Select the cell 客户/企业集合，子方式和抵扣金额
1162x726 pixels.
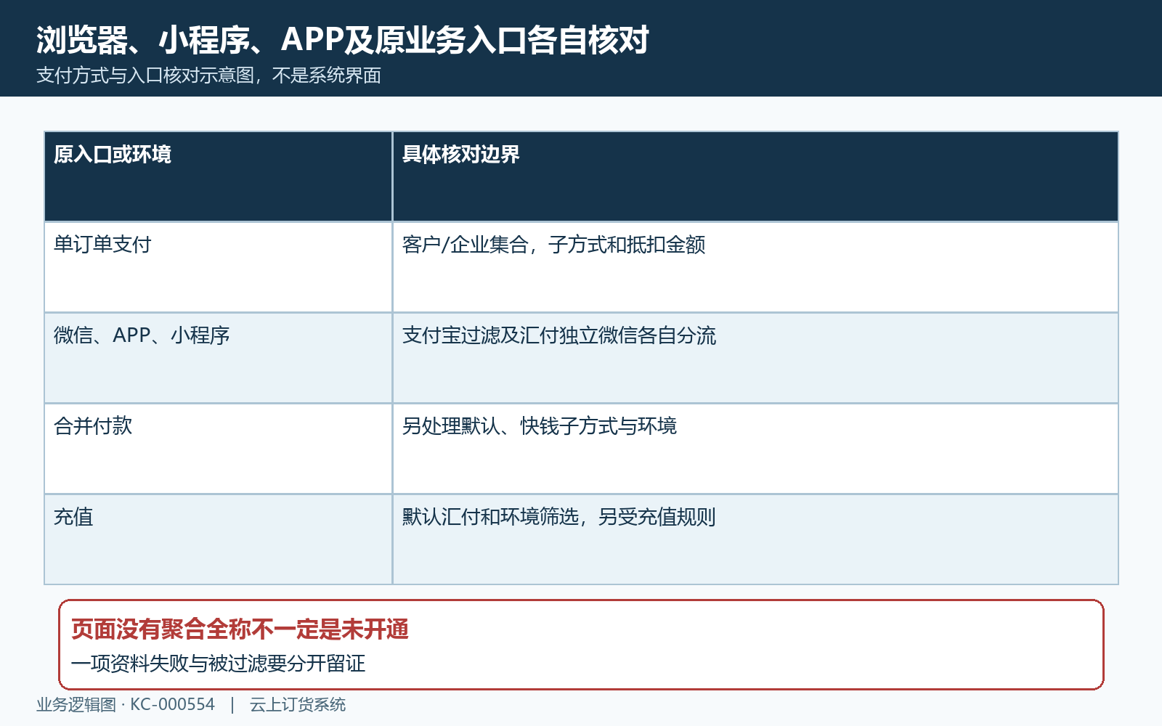(755, 267)
